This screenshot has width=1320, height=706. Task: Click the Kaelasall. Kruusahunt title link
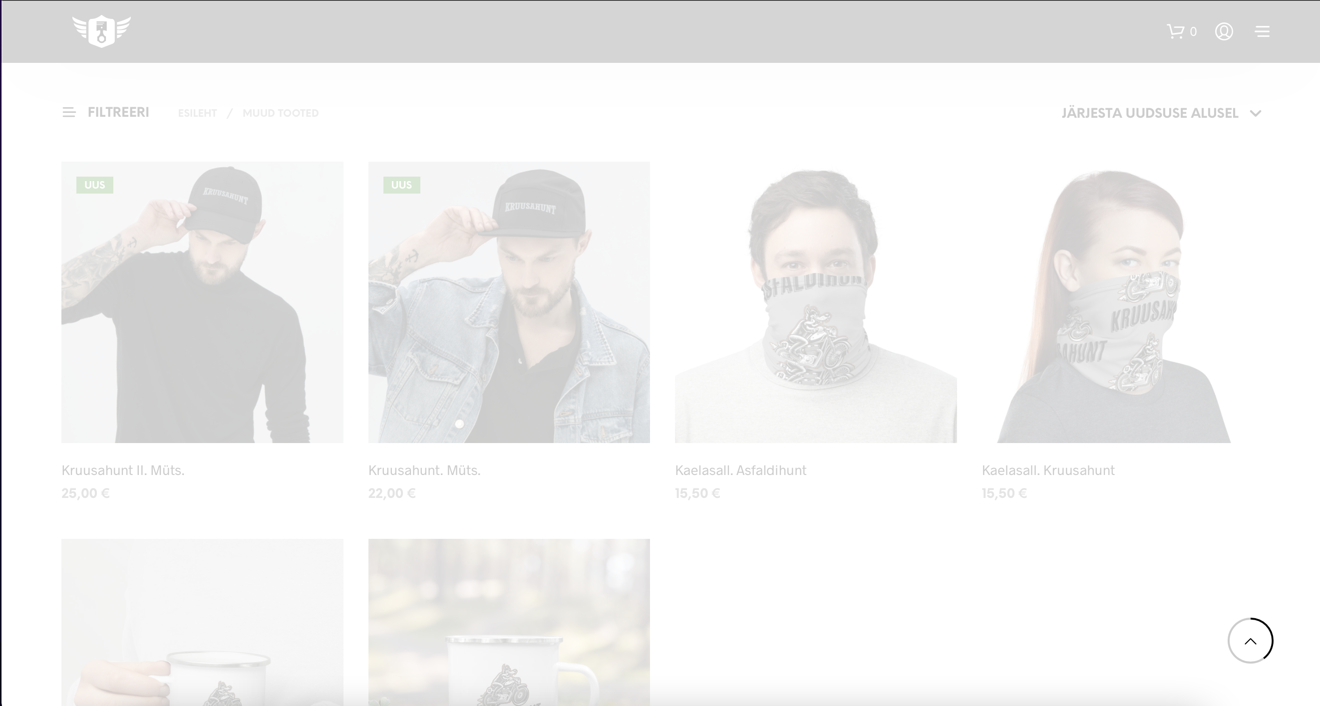pos(1048,470)
